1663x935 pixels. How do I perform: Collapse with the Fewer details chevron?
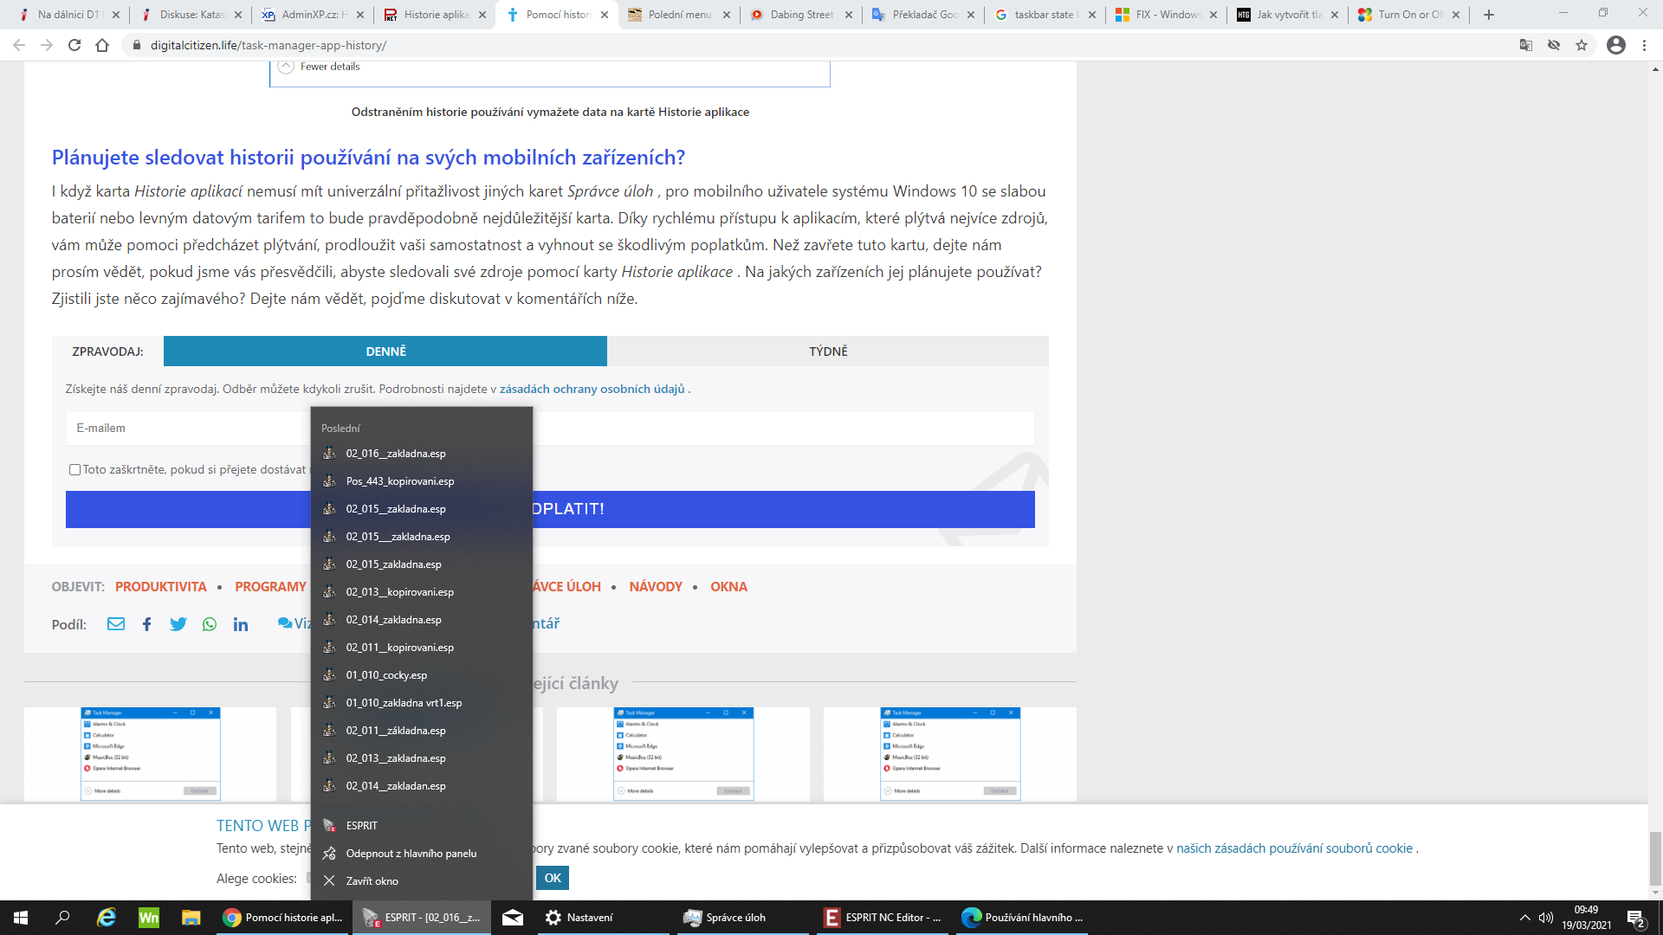[x=287, y=67]
